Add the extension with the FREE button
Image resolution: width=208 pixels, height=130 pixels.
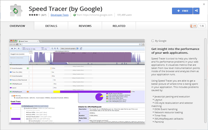[182, 11]
